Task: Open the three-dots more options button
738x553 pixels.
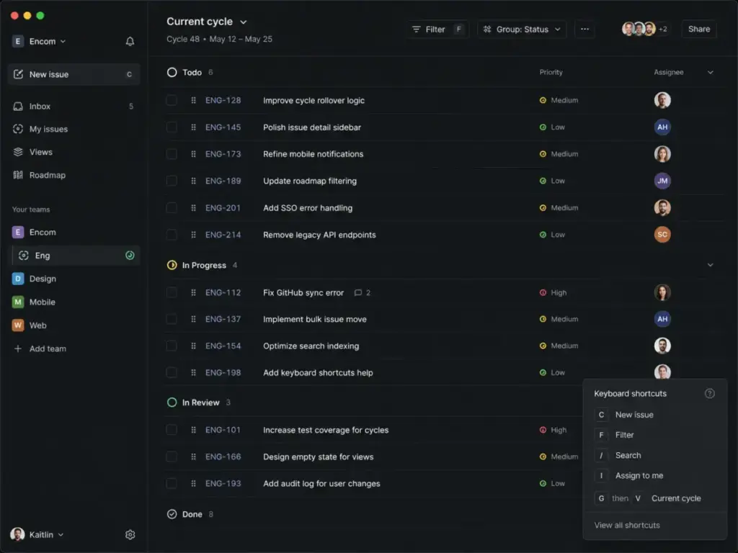Action: (x=584, y=29)
